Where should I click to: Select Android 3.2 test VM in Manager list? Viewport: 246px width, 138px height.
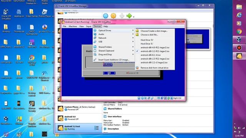pos(78,128)
